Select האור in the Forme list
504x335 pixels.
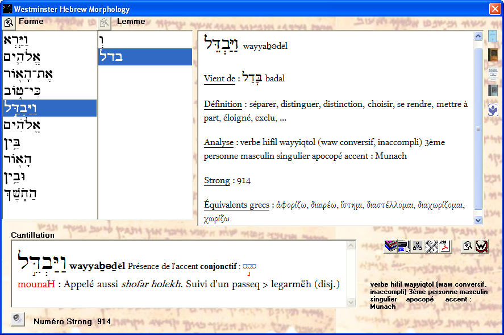(x=49, y=159)
